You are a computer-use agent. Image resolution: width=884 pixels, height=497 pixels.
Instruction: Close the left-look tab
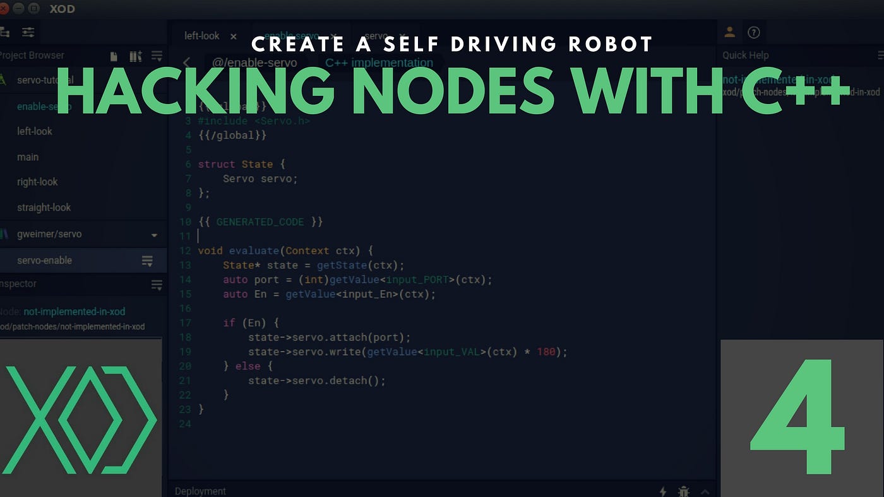coord(234,37)
